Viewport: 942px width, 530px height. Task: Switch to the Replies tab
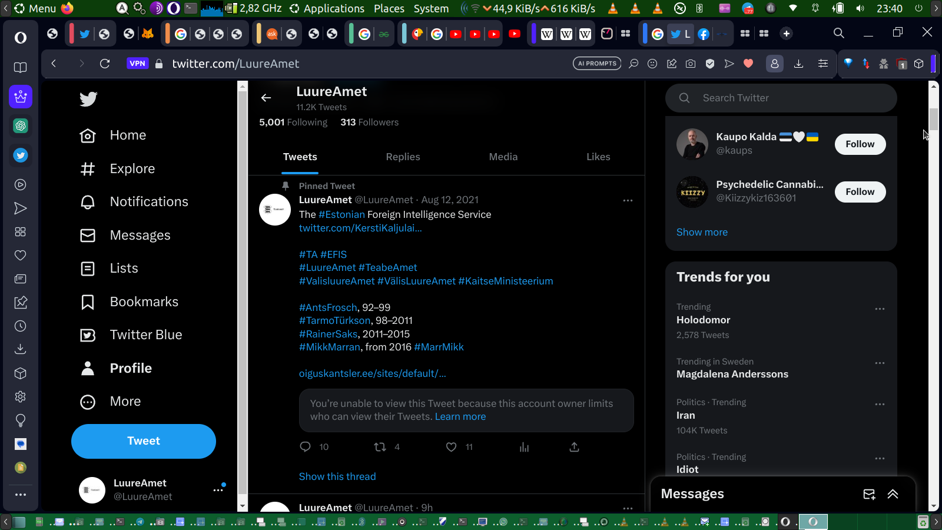(x=403, y=157)
